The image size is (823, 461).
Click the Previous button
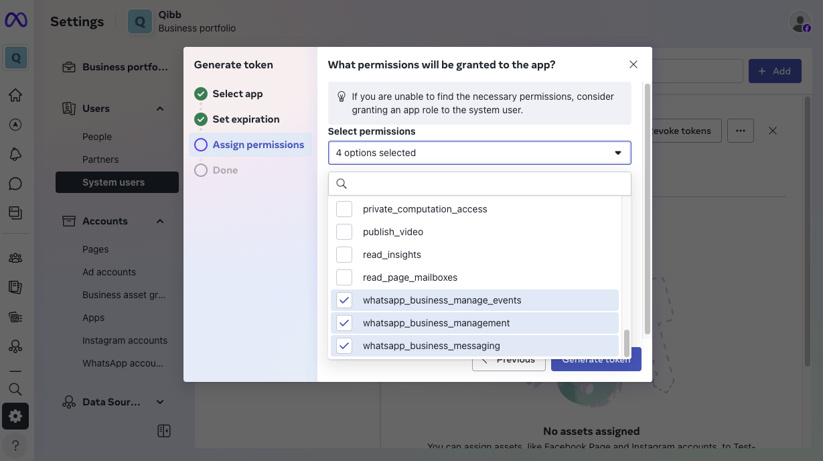[x=508, y=359]
